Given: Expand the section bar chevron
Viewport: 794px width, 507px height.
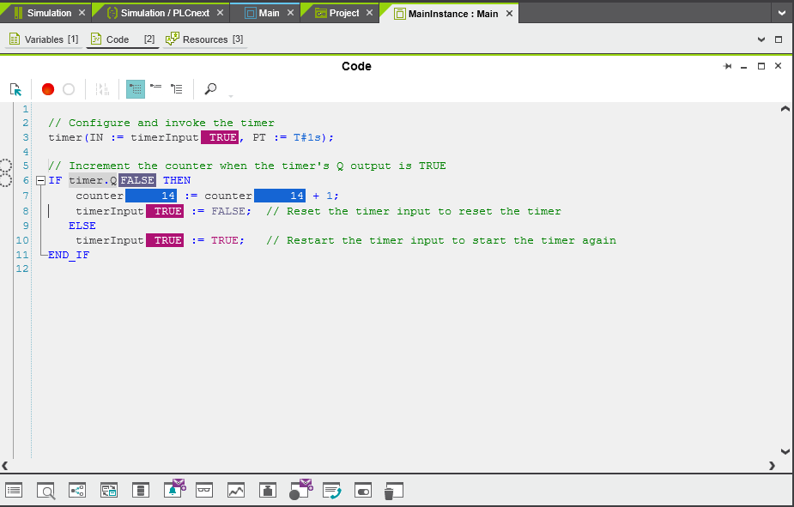Looking at the screenshot, I should click(x=761, y=39).
